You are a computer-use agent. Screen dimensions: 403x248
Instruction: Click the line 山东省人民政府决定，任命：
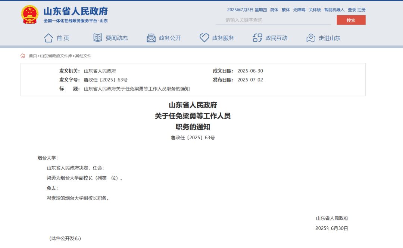coord(75,168)
